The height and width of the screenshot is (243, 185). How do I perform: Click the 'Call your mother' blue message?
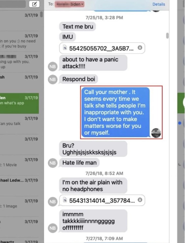(115, 112)
